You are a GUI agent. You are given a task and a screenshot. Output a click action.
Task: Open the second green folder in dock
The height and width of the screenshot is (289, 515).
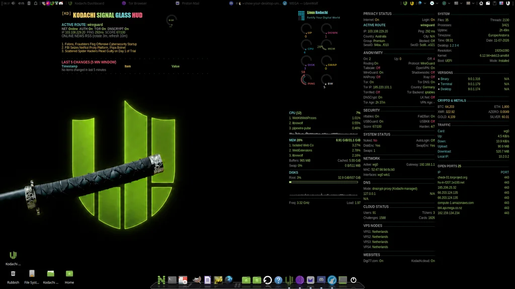[257, 280]
